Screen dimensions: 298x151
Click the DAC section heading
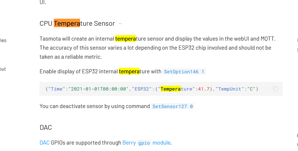[46, 127]
